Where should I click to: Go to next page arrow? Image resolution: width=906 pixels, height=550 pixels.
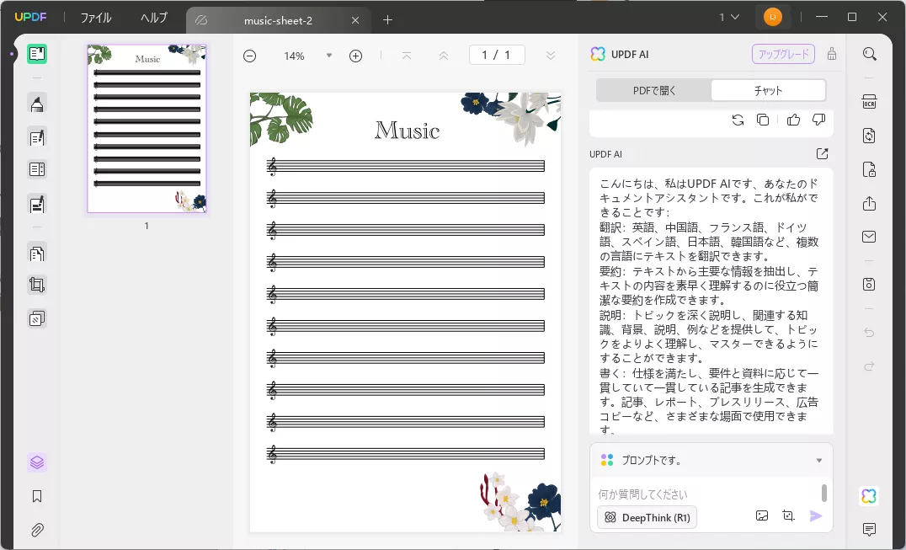point(551,56)
